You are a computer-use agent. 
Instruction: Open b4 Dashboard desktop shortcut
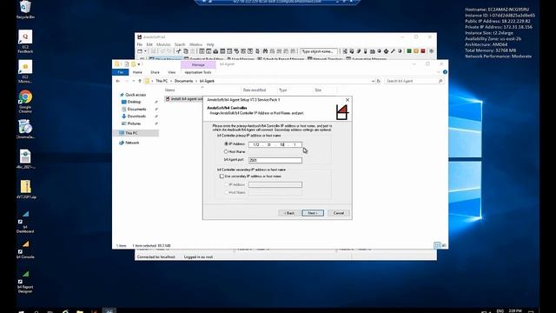pos(25,223)
